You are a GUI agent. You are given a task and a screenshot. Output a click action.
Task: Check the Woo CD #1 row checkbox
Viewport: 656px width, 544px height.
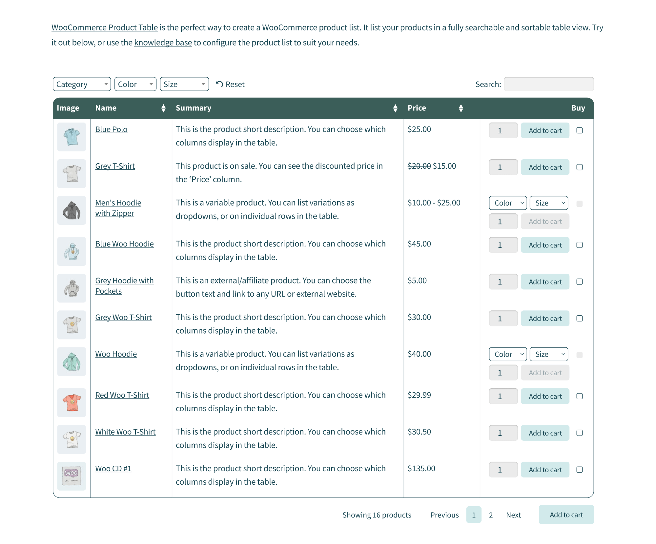click(x=580, y=470)
